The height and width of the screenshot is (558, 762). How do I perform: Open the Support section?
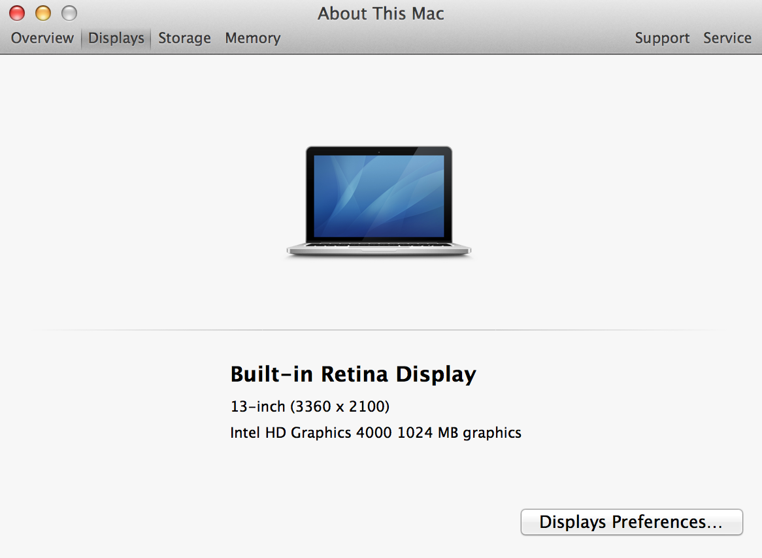[662, 38]
